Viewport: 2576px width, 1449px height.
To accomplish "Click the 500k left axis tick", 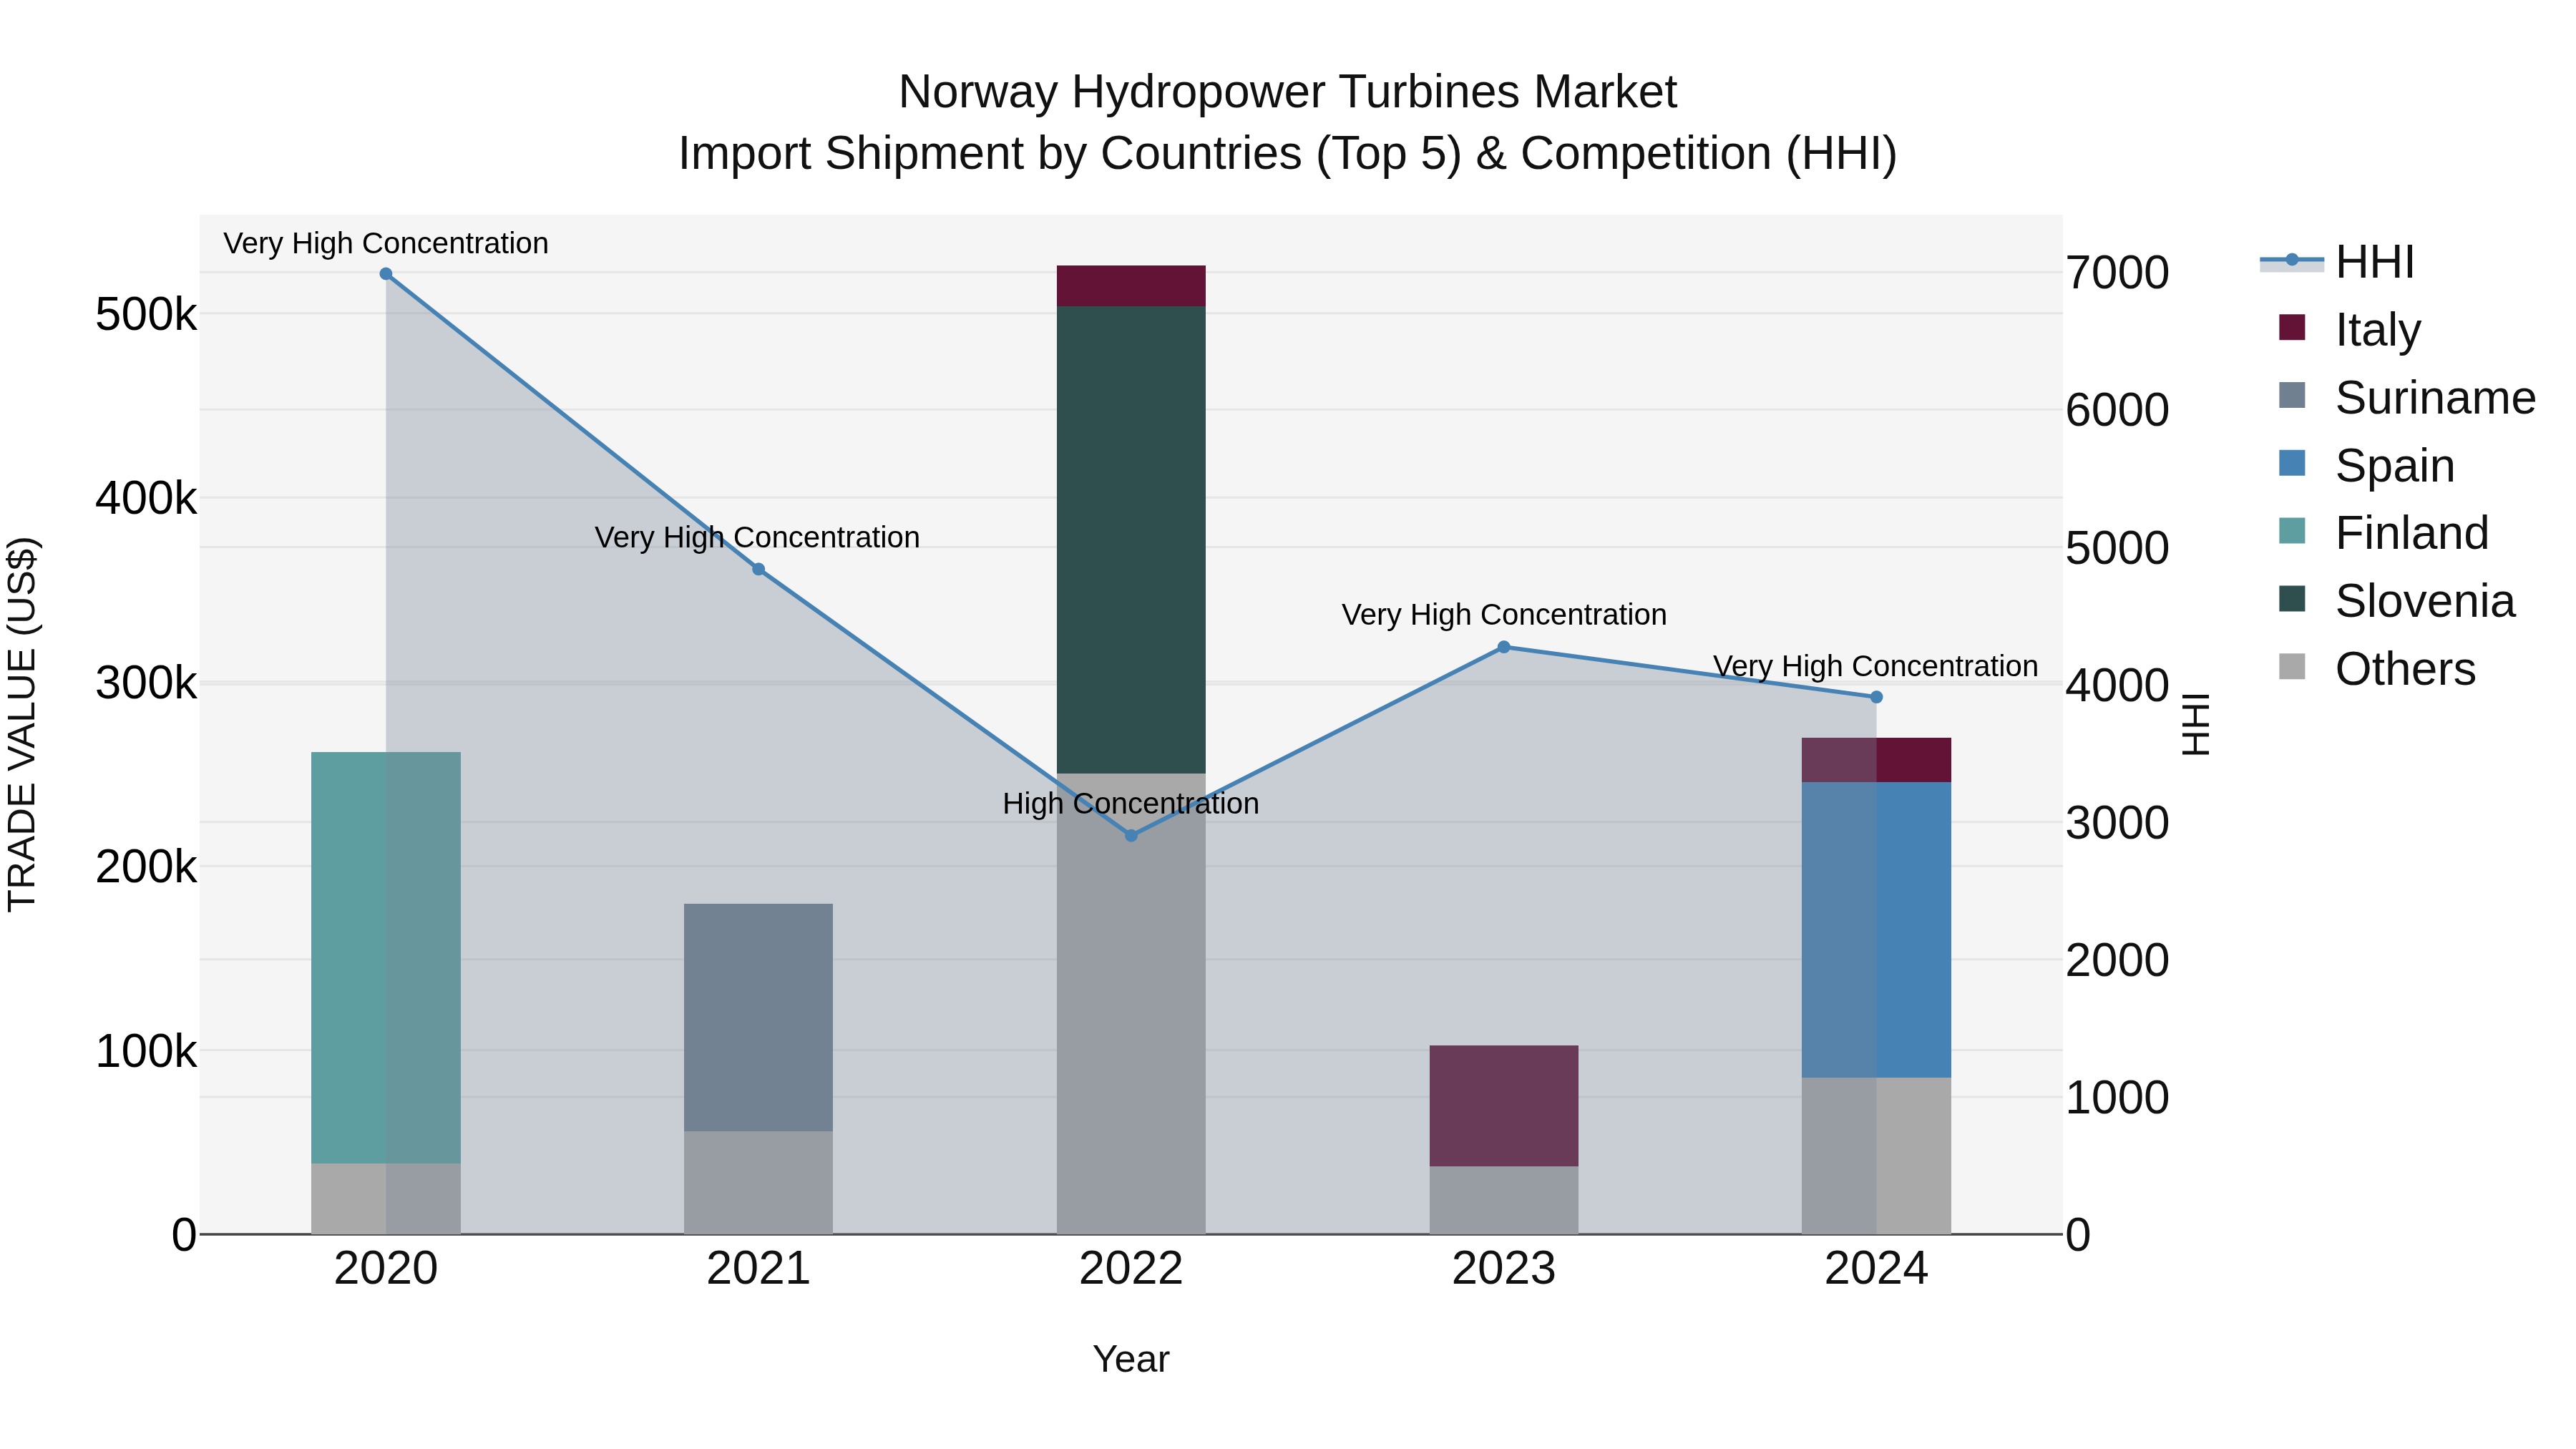I will coord(147,315).
